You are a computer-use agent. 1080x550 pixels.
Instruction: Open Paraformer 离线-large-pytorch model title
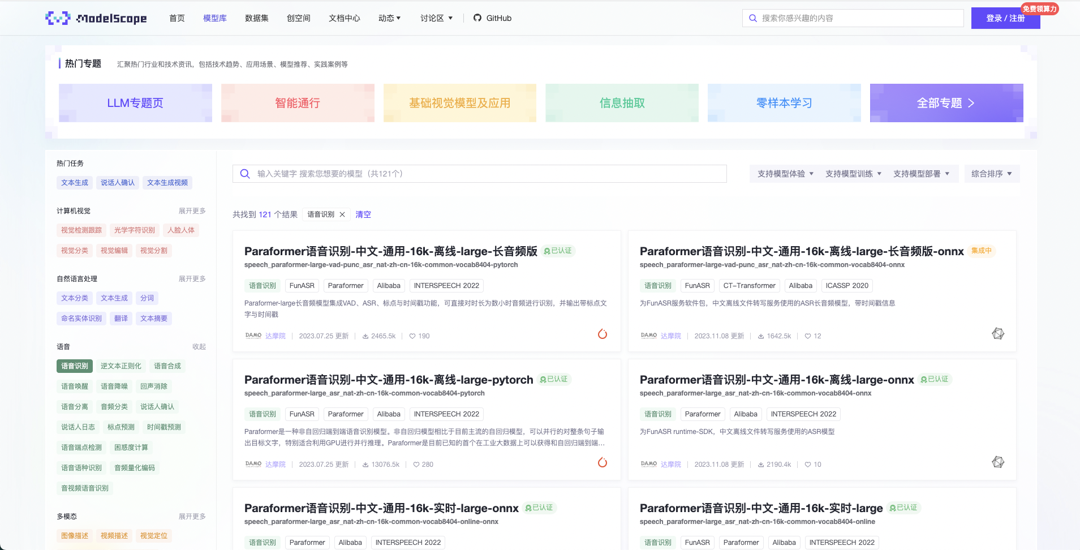389,380
